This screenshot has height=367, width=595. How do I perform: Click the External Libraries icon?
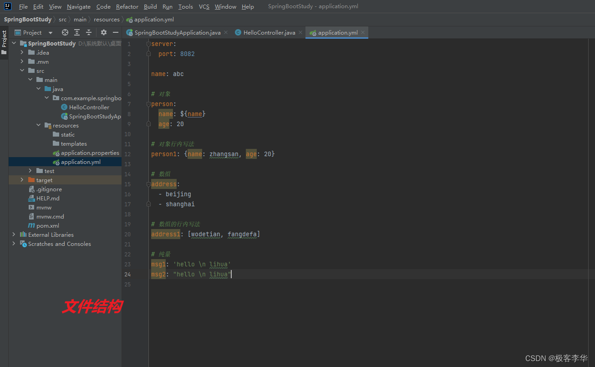pyautogui.click(x=23, y=235)
